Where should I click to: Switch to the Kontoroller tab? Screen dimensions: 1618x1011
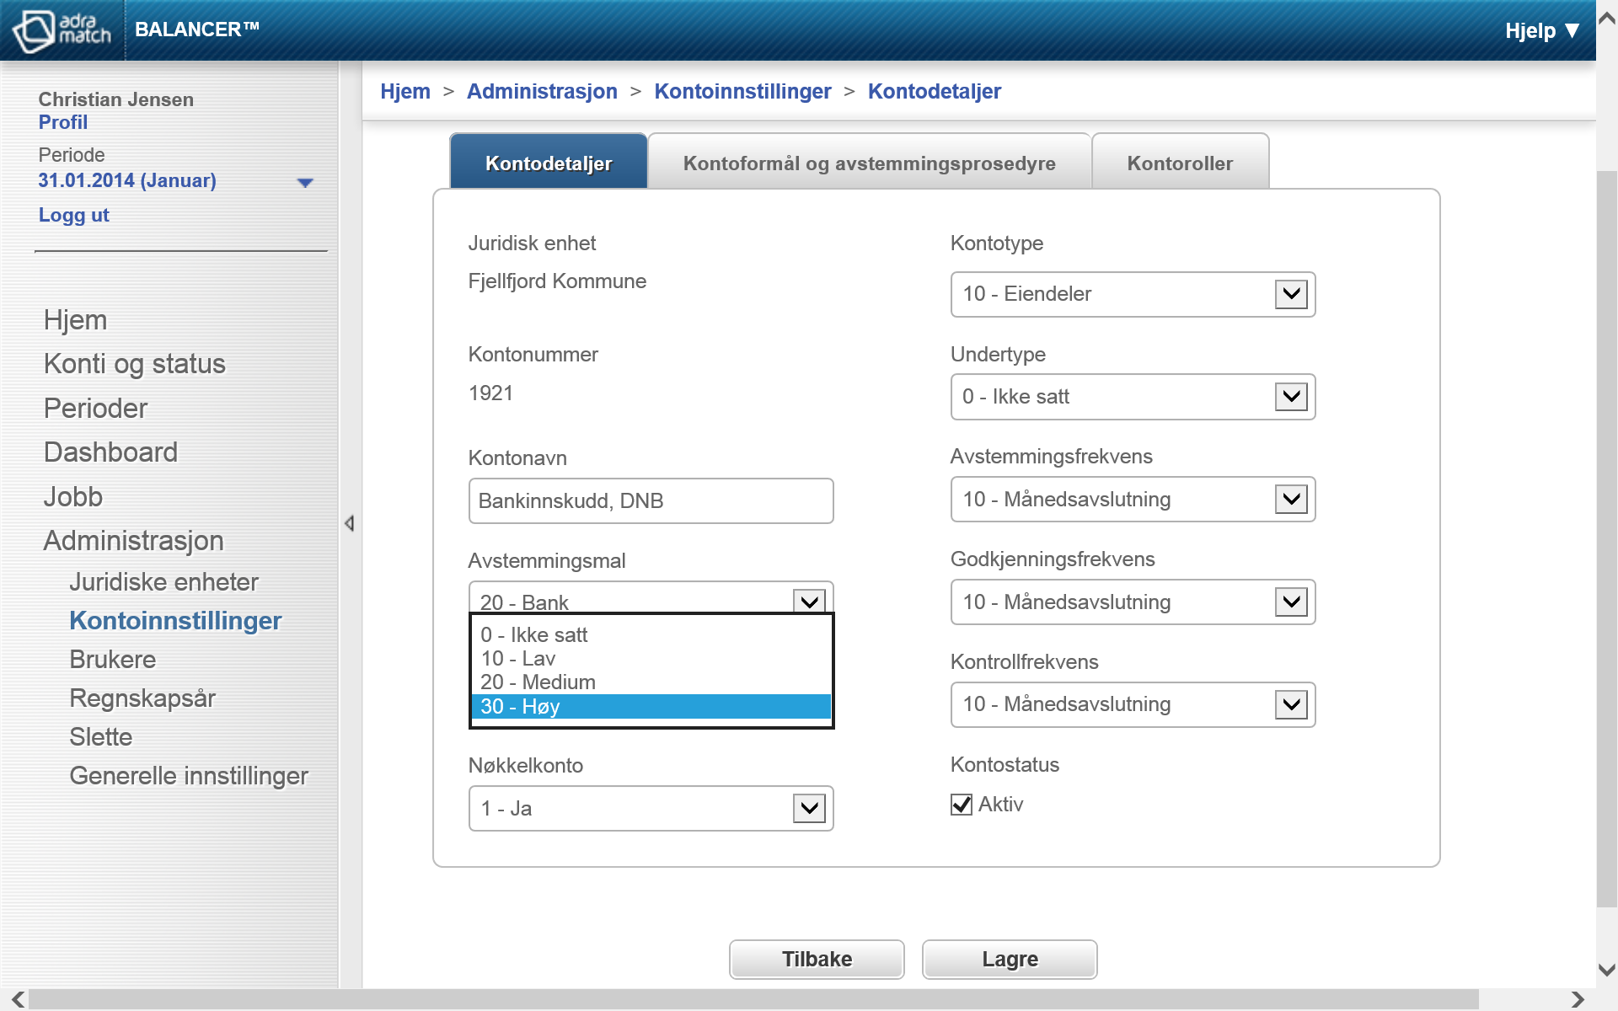click(x=1180, y=163)
